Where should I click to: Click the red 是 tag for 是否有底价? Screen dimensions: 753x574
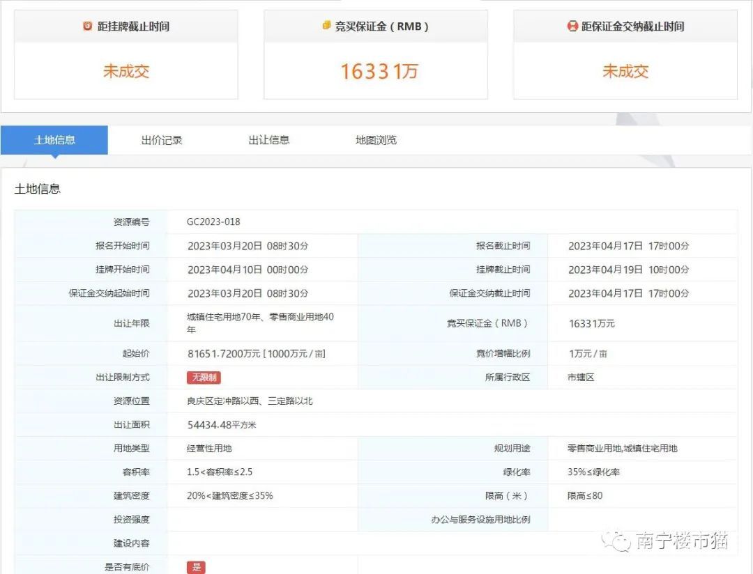tap(197, 567)
